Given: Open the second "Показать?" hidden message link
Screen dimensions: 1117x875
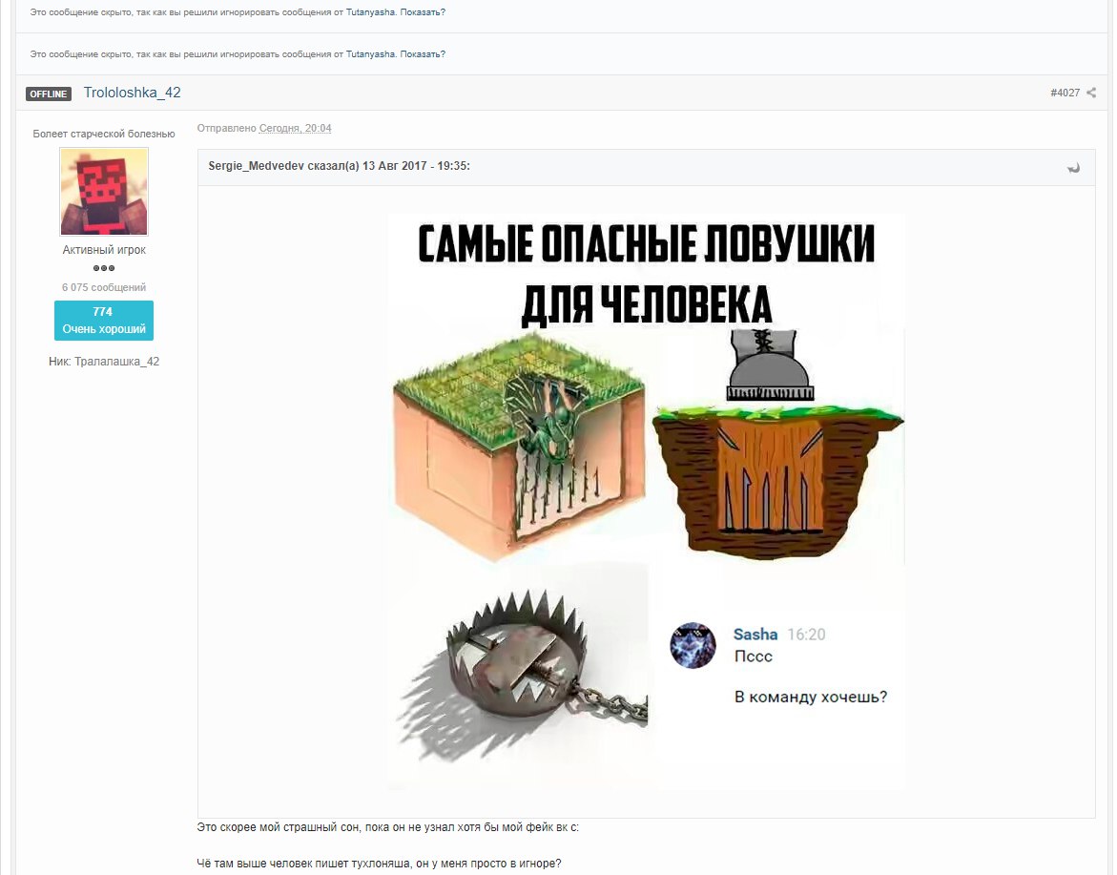Looking at the screenshot, I should point(422,54).
